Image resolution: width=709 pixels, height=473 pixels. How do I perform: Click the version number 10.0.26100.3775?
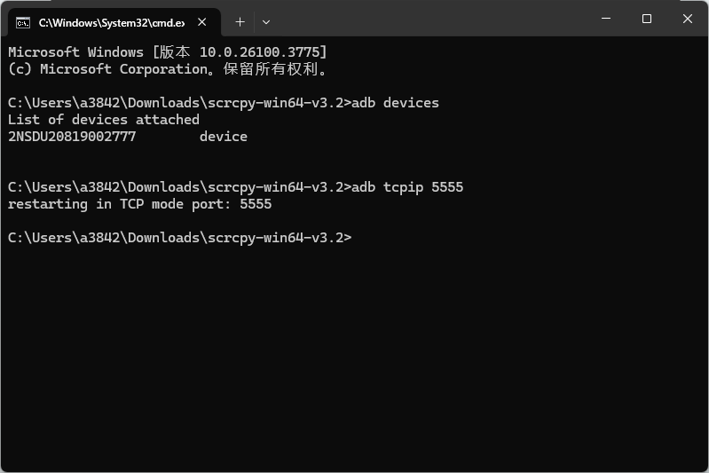point(259,52)
